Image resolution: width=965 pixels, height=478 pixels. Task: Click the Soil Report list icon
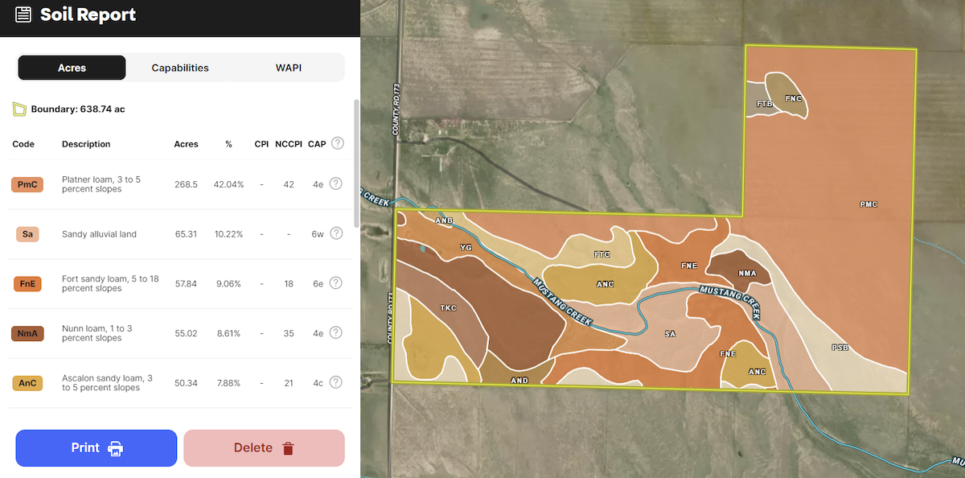click(x=24, y=14)
